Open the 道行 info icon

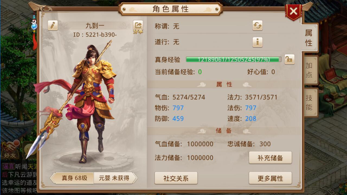coord(258,42)
